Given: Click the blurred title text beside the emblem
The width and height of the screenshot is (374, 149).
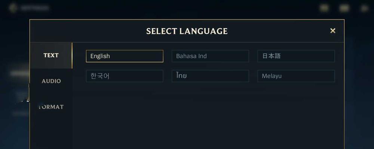Looking at the screenshot, I should (35, 8).
